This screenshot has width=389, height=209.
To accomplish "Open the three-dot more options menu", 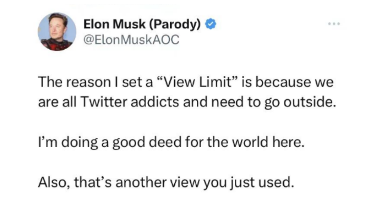I will (x=334, y=25).
